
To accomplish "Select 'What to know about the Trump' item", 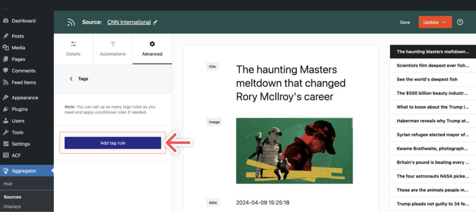I will click(433, 107).
